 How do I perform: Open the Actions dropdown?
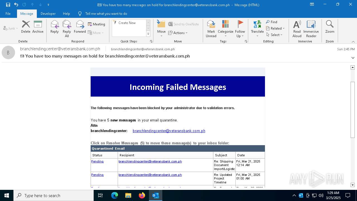coord(178,33)
